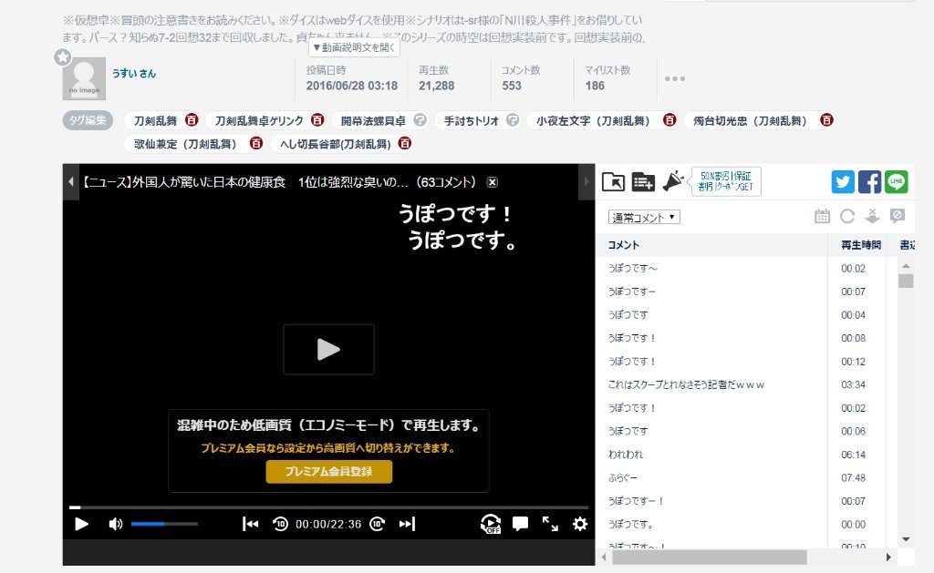Open the 開帝法螺貝卓 tag link
This screenshot has width=934, height=573.
coord(373,121)
